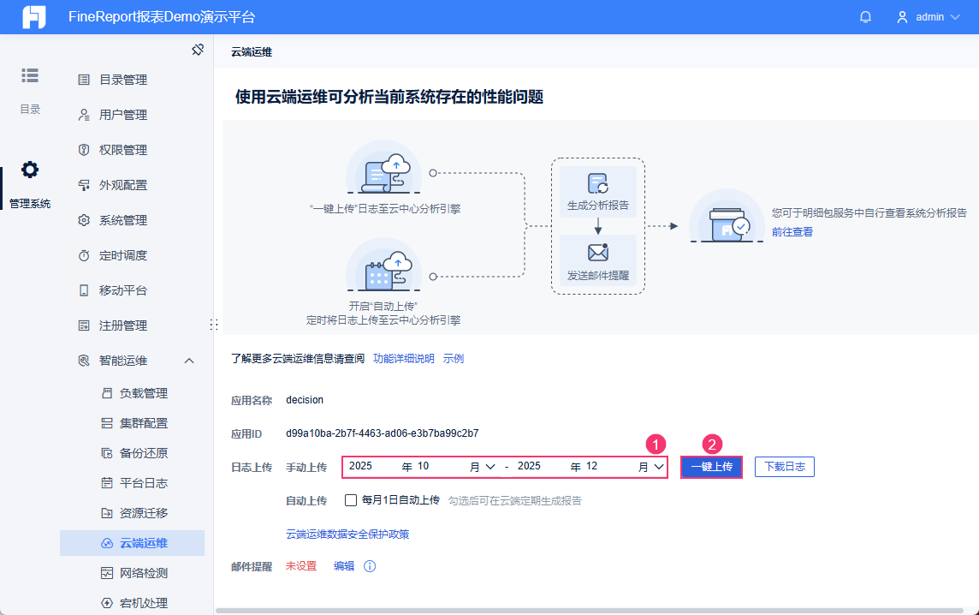Select the 管理系统 gear icon
Screen dimensions: 979x615
coord(30,170)
